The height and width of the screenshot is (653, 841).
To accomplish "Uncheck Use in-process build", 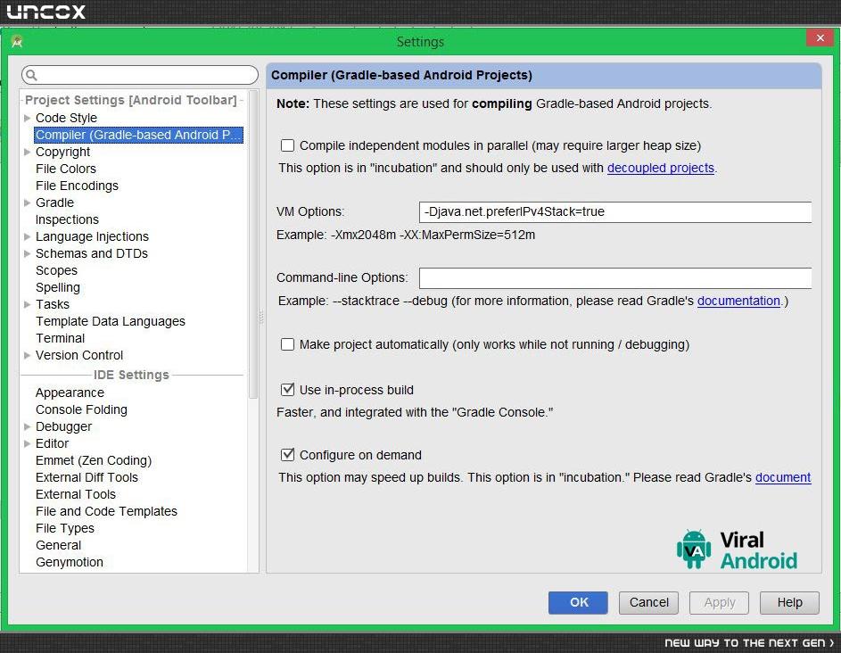I will coord(287,390).
